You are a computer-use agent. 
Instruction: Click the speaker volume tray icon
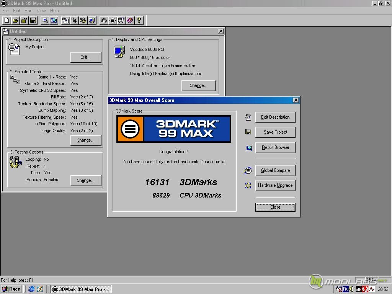(352, 289)
